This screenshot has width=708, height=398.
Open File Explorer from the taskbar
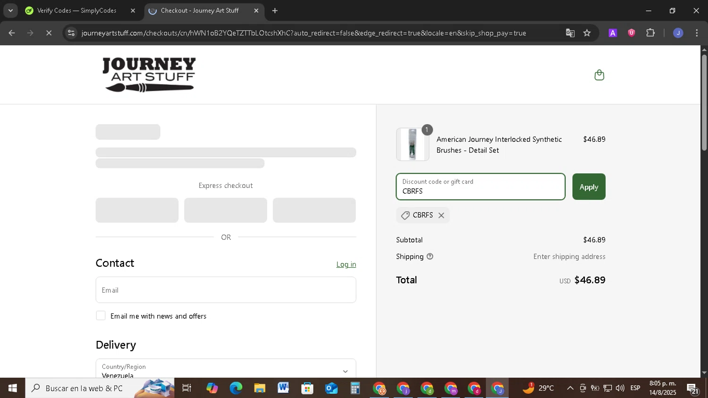pyautogui.click(x=260, y=388)
